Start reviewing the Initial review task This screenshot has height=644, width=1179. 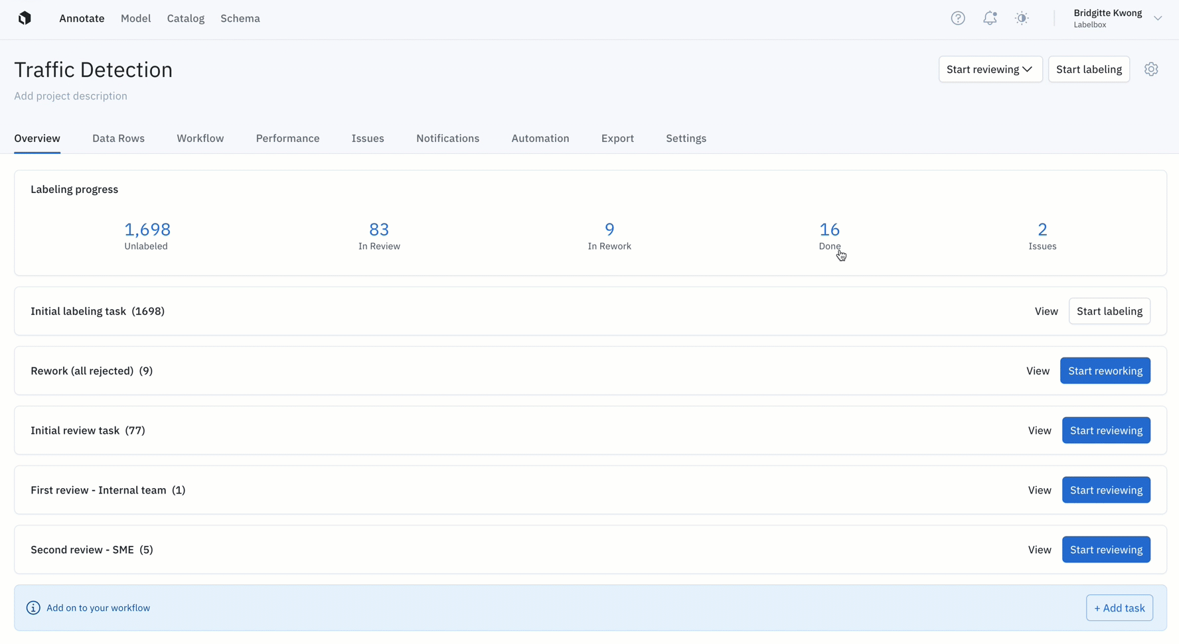click(x=1106, y=430)
